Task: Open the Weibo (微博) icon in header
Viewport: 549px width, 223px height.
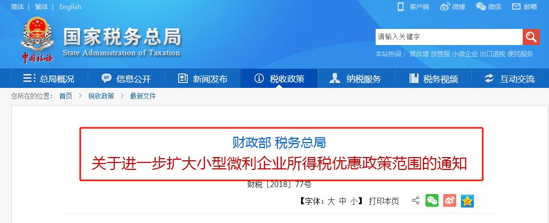Action: [x=445, y=6]
